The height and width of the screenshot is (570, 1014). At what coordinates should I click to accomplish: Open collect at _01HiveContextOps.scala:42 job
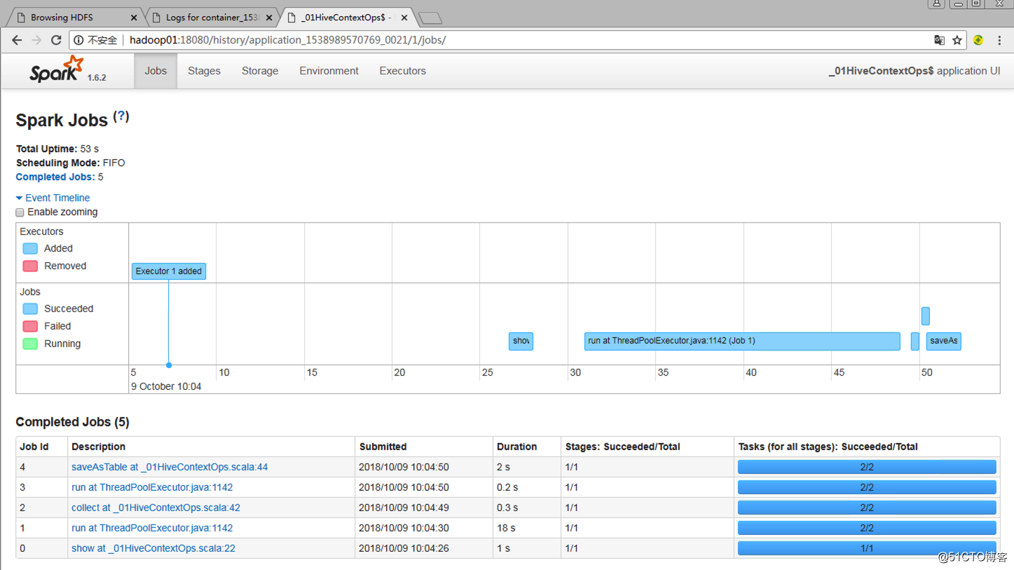[156, 508]
